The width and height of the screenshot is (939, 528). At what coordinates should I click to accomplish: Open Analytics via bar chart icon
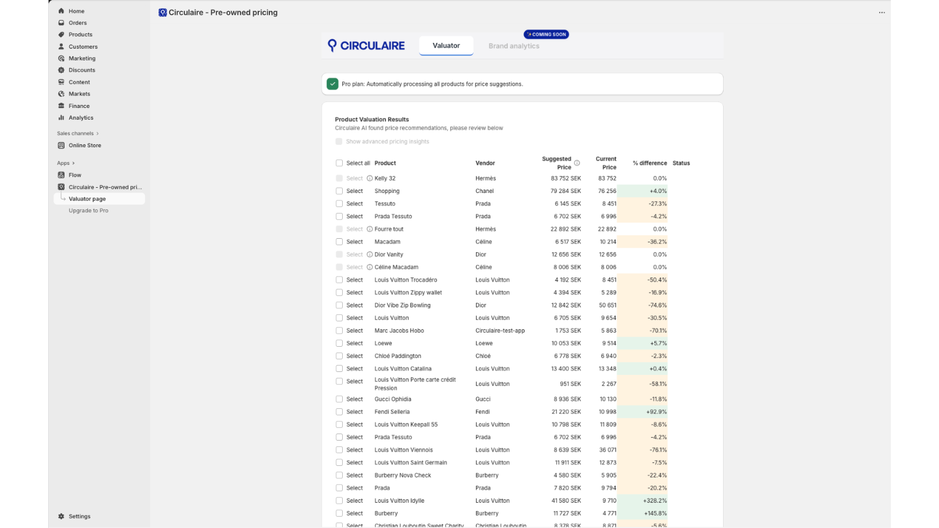(x=61, y=118)
